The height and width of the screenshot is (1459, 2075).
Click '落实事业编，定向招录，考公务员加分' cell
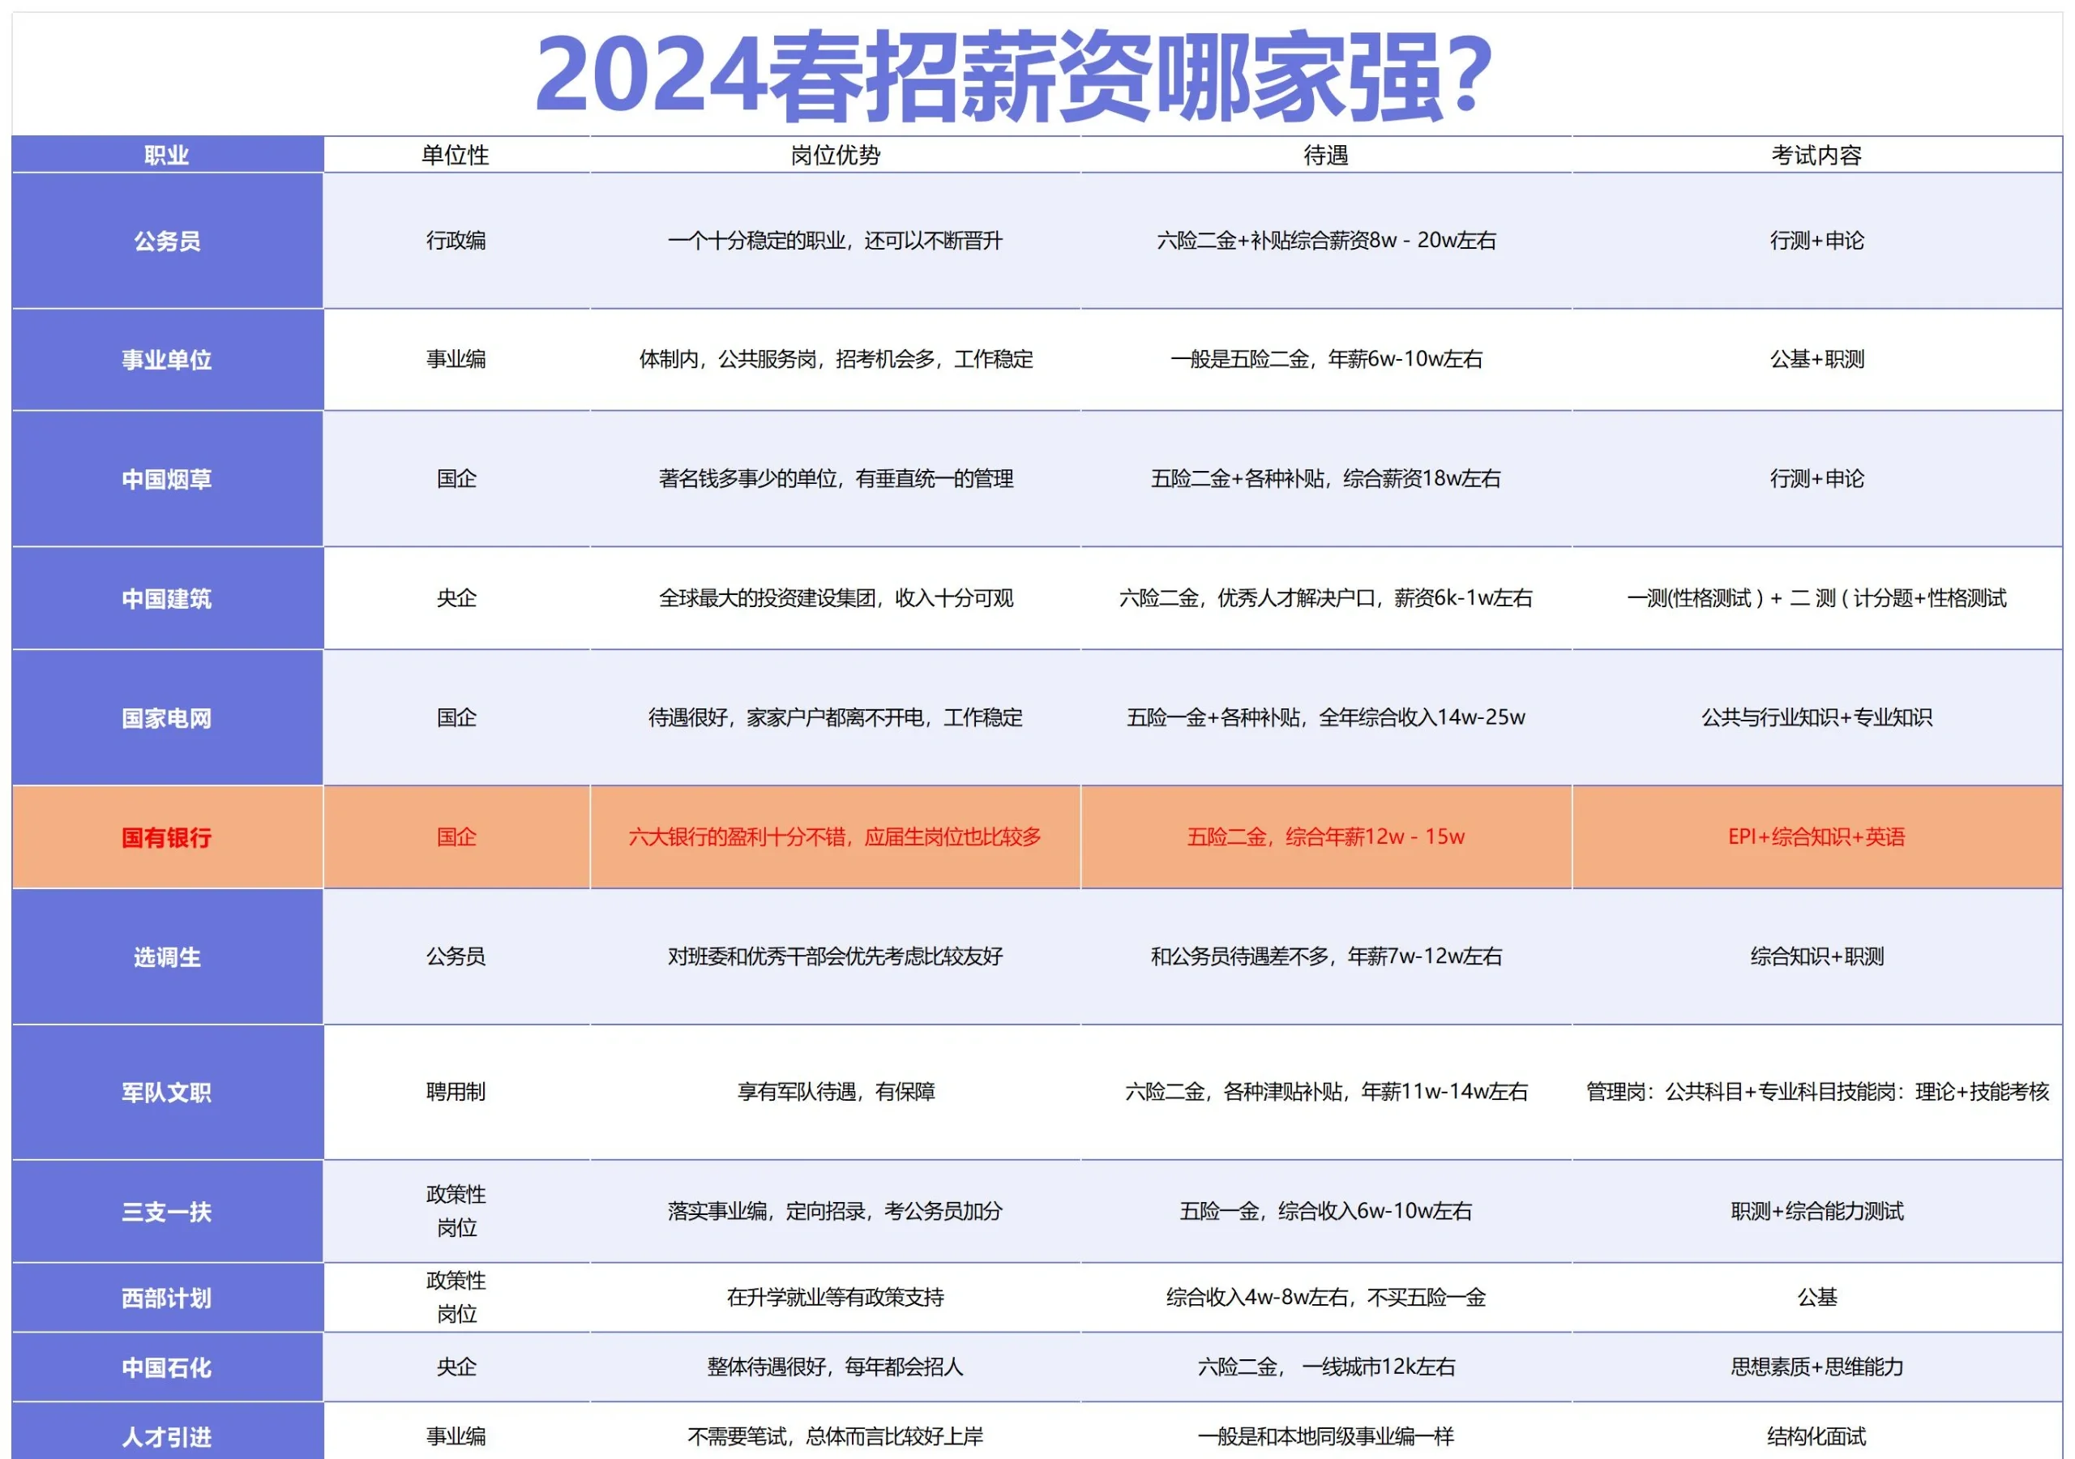pos(835,1211)
